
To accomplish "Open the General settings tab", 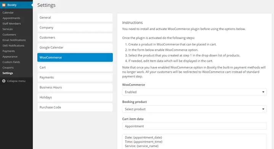I will pyautogui.click(x=75, y=17).
